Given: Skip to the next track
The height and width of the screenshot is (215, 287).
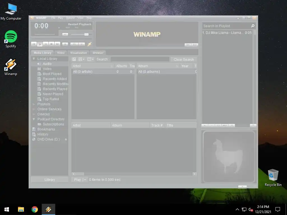Looking at the screenshot, I should coord(57,44).
